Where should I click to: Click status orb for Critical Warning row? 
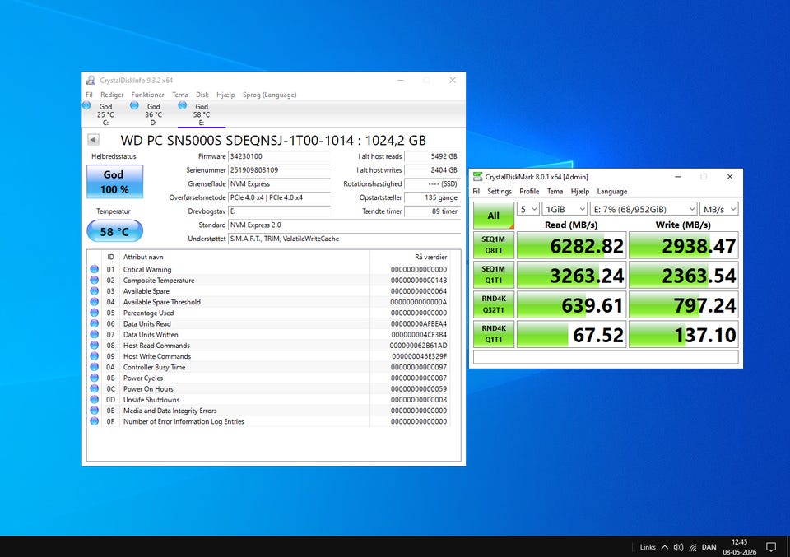tap(94, 269)
